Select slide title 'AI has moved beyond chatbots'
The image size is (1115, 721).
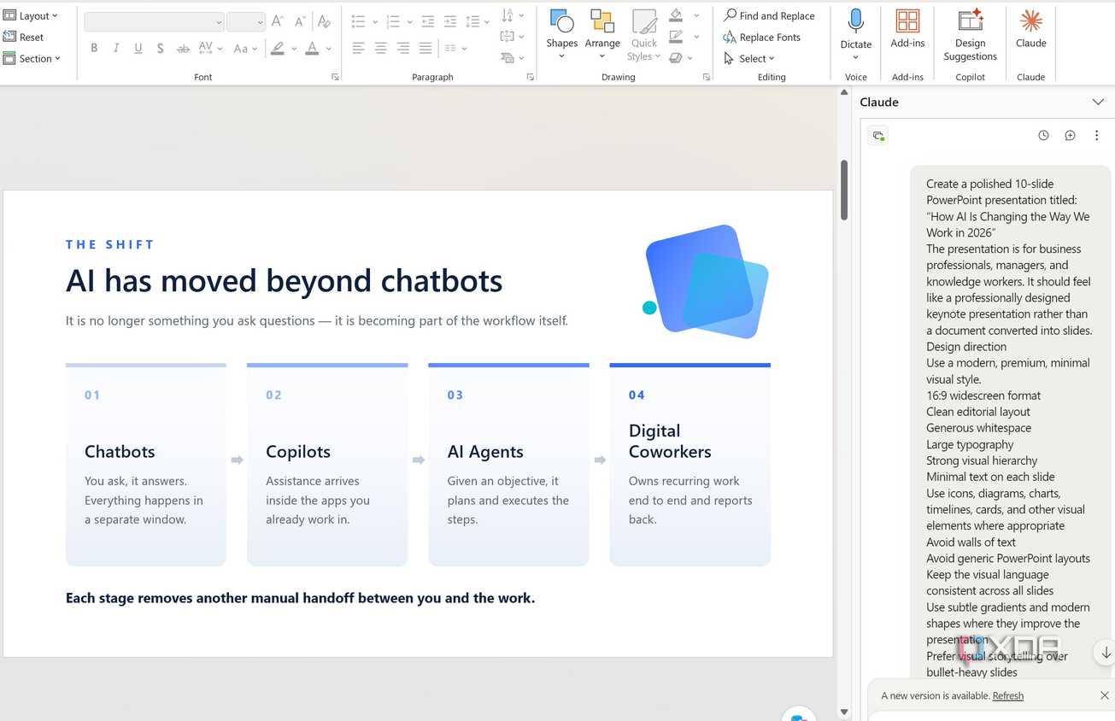284,281
